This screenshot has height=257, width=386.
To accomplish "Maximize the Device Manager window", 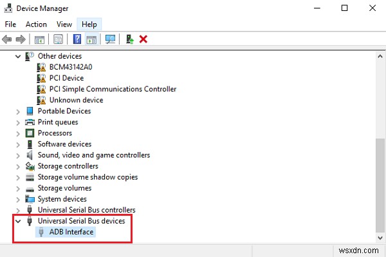I will (344, 8).
